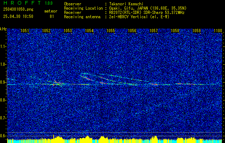
Task: Click the 0.7 kHz axis label
Action: pyautogui.click(x=3, y=118)
